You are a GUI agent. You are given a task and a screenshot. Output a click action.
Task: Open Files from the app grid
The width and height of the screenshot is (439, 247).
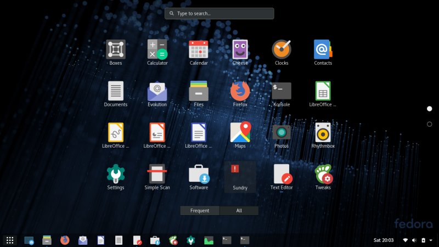click(x=199, y=94)
